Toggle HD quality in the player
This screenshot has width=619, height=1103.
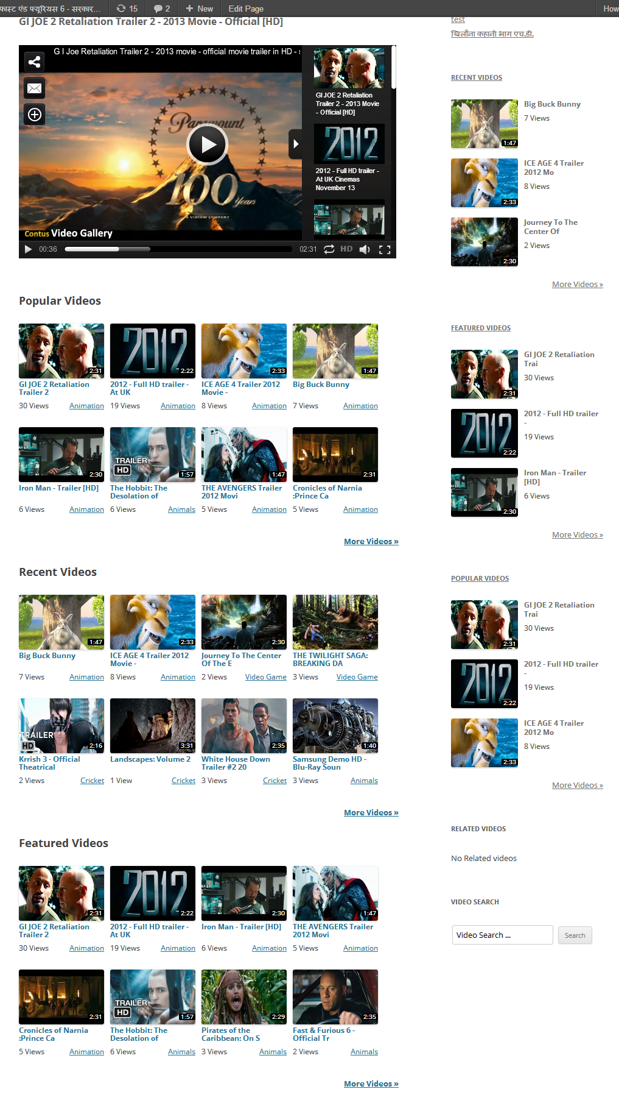[x=346, y=249]
